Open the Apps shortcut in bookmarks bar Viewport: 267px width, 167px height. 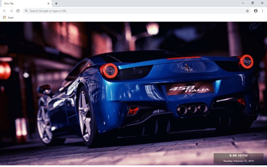8,18
